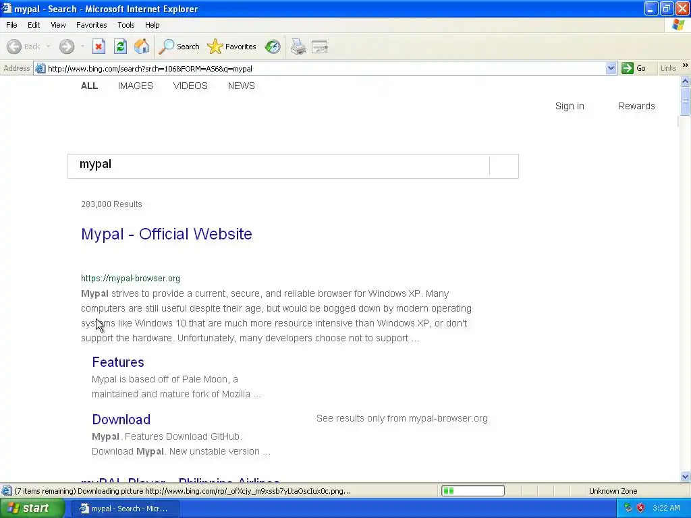Open the Help menu

click(152, 25)
